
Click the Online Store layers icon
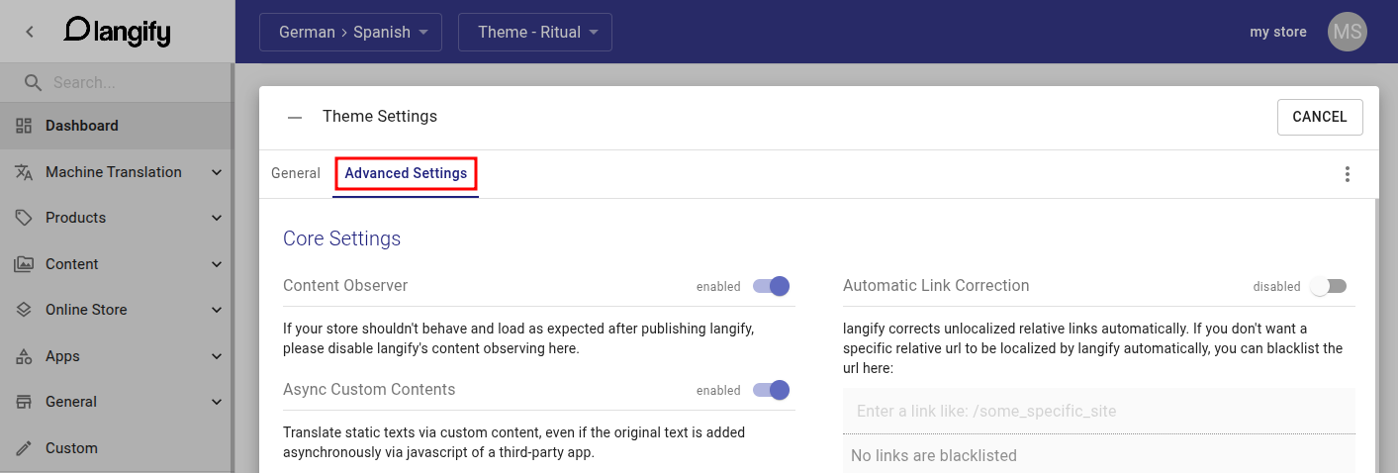[x=25, y=310]
